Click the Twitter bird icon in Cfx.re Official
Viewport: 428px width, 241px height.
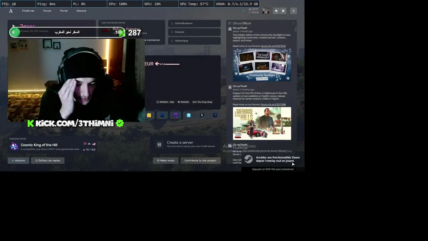(230, 23)
